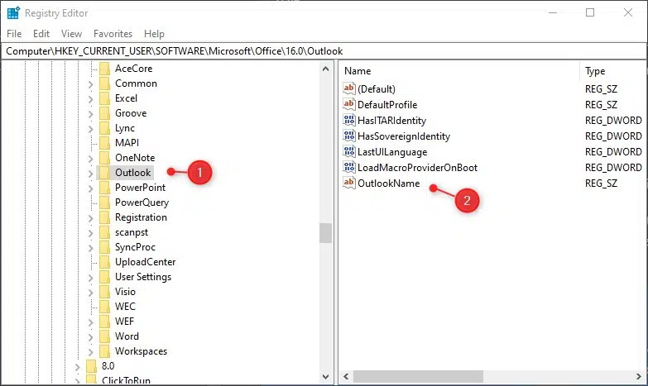Expand the Outlook key
Screen dimensions: 648x386
pyautogui.click(x=90, y=174)
